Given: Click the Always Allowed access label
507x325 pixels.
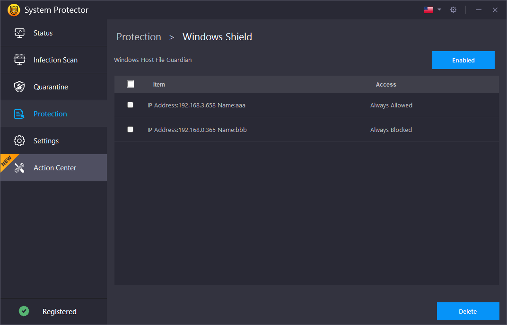Looking at the screenshot, I should pos(391,105).
